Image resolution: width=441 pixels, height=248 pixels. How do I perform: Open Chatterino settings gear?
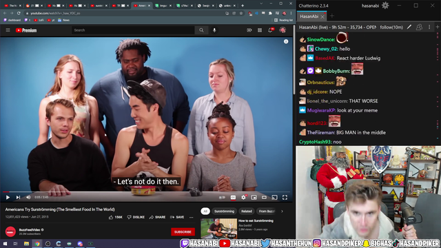385,6
